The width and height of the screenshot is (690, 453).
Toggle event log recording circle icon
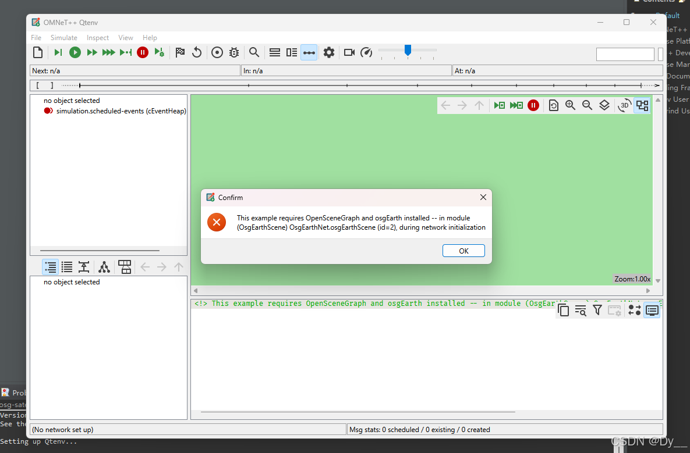point(217,52)
